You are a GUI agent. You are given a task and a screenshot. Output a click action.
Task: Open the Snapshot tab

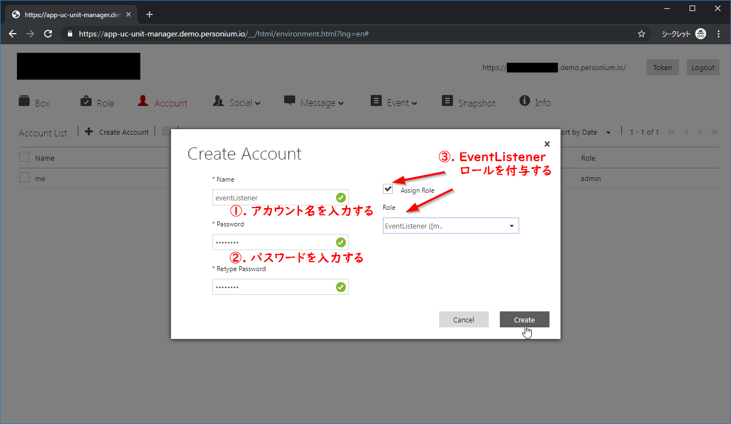pos(469,103)
